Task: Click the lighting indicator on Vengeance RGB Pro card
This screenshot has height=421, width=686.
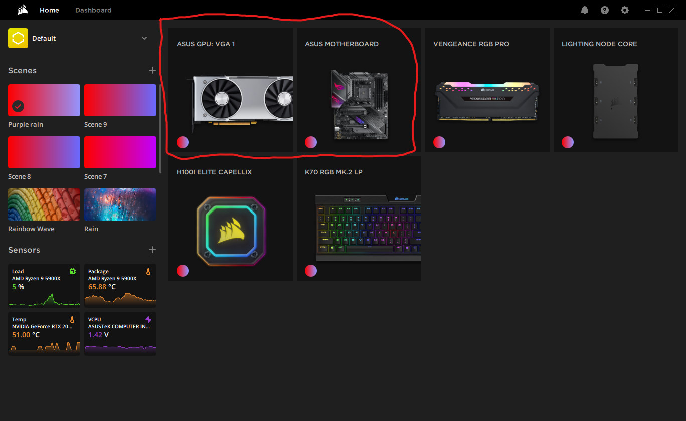Action: click(439, 142)
